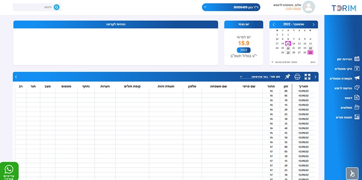Open the WhatsApp help widget
This screenshot has height=180, width=362.
pyautogui.click(x=9, y=171)
